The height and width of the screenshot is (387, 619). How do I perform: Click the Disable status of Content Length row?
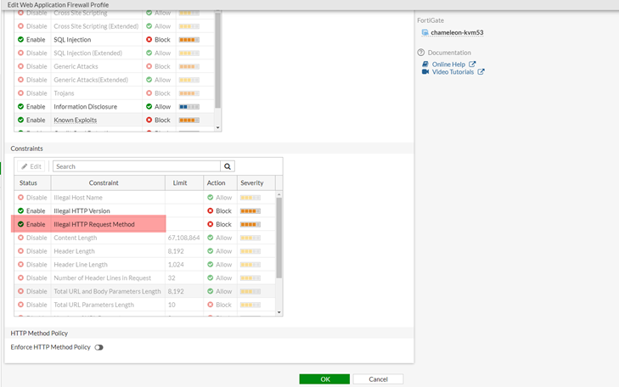tap(31, 238)
